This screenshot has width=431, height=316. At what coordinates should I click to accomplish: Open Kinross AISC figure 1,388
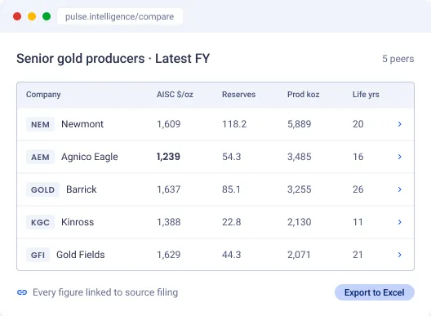pos(168,222)
